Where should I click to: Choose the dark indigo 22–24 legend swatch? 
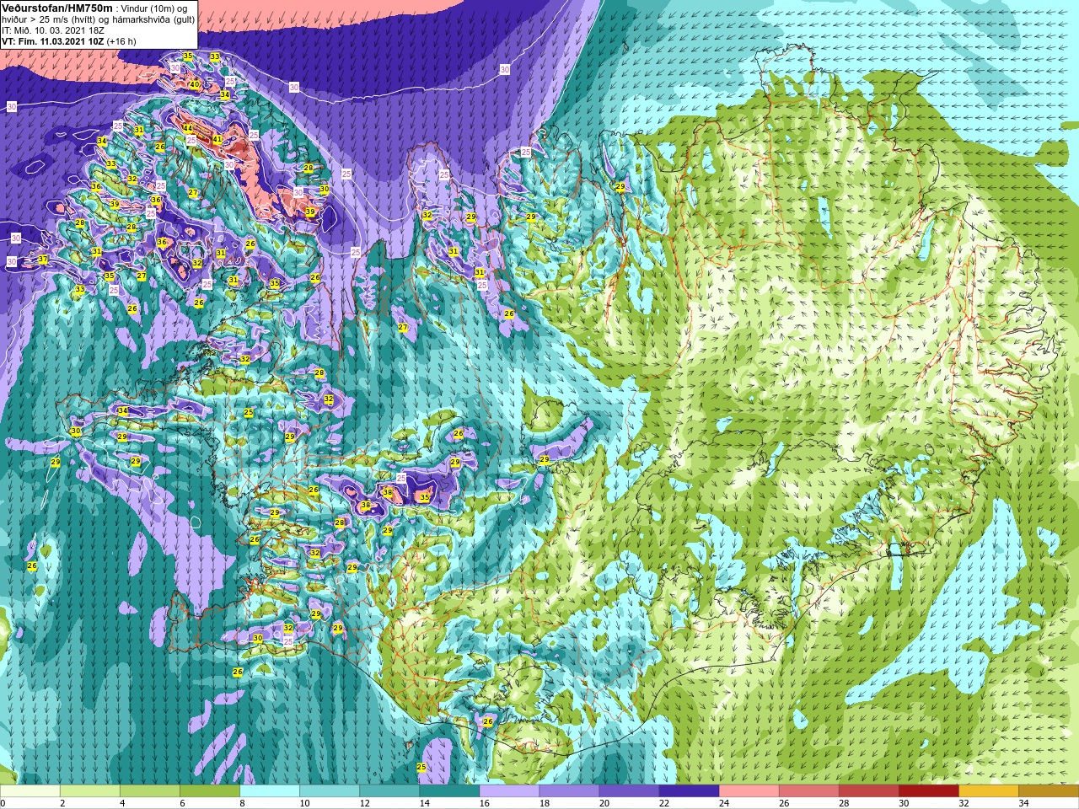click(x=689, y=791)
